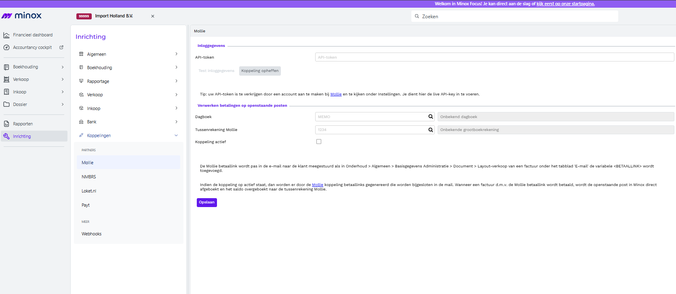
Task: Expand Rapportage chevron in Inrichting panel
Action: tap(177, 81)
